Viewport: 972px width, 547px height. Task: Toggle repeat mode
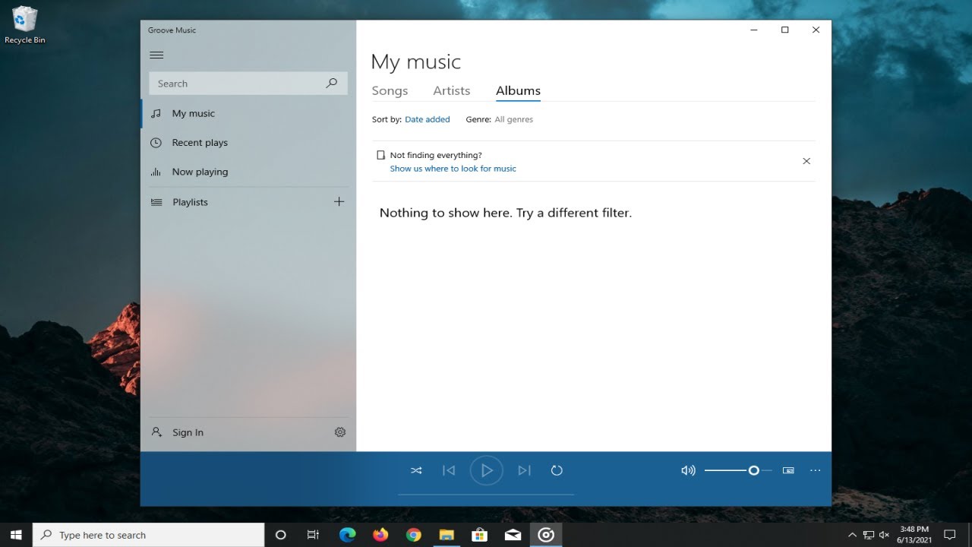[x=557, y=470]
